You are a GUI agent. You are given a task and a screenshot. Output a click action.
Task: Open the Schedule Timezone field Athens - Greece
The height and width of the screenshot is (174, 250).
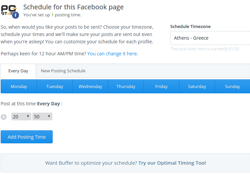tap(210, 38)
